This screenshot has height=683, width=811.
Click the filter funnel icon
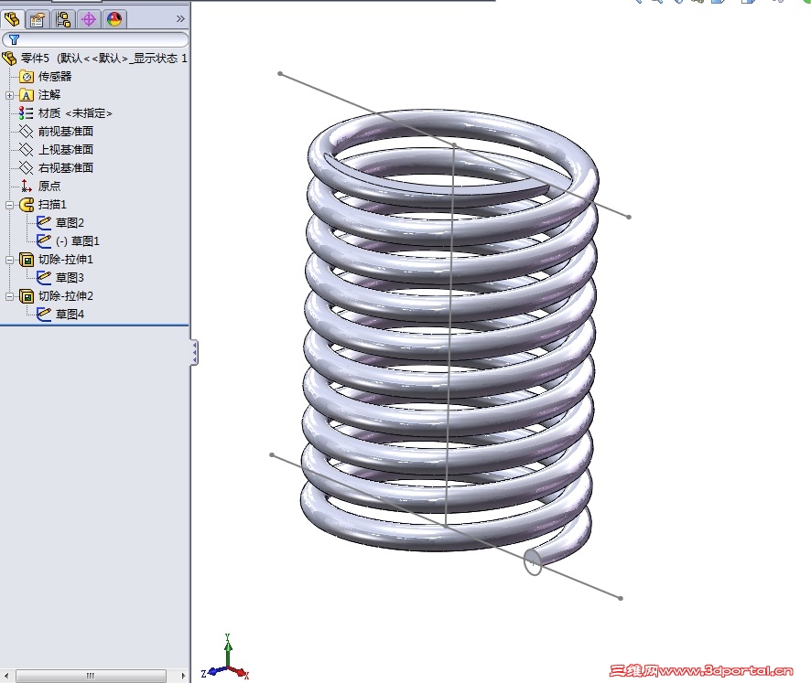coord(14,40)
